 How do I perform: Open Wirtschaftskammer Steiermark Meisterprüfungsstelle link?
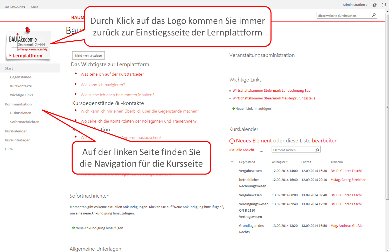(274, 98)
